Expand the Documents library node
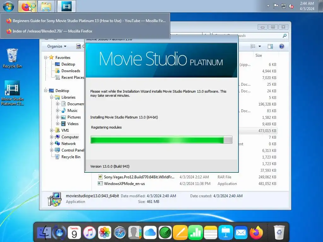The height and width of the screenshot is (242, 323). click(57, 104)
